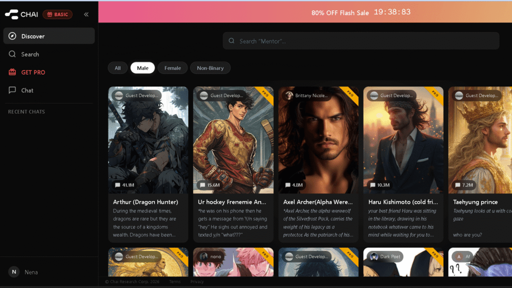Select the Non-Binary filter
The width and height of the screenshot is (512, 288).
[x=210, y=68]
